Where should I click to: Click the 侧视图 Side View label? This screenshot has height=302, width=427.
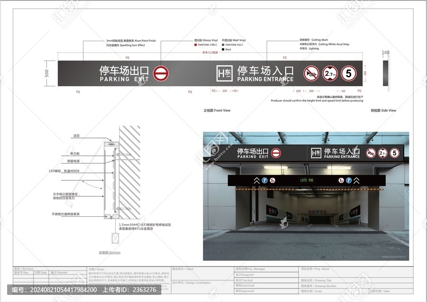(x=383, y=110)
